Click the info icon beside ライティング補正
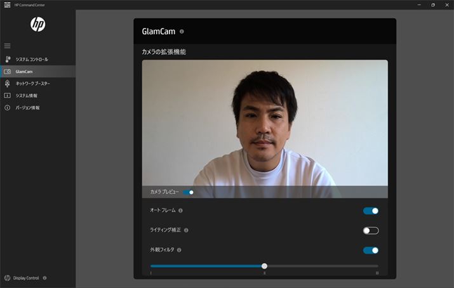This screenshot has width=454, height=288. point(186,230)
